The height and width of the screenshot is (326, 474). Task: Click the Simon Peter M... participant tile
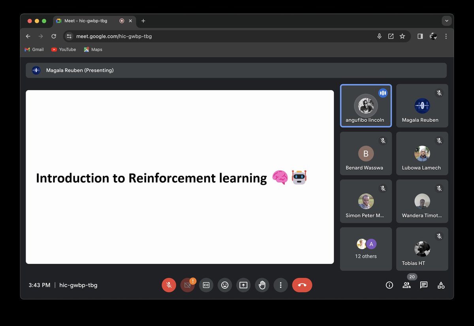[366, 201]
